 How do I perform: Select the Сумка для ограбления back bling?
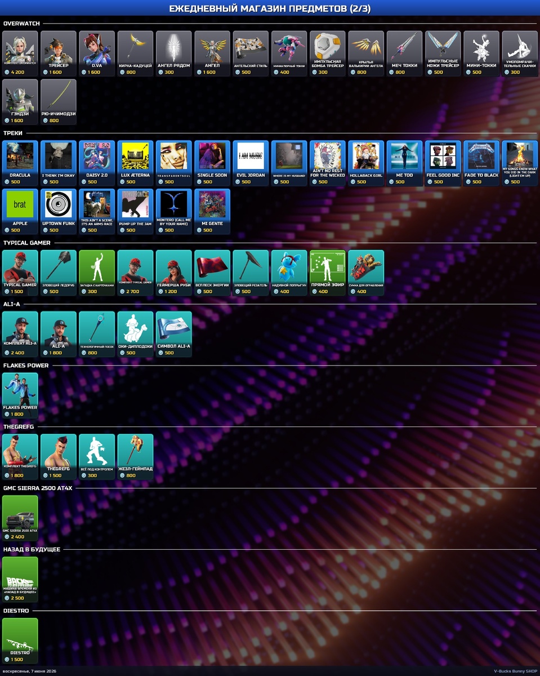366,273
